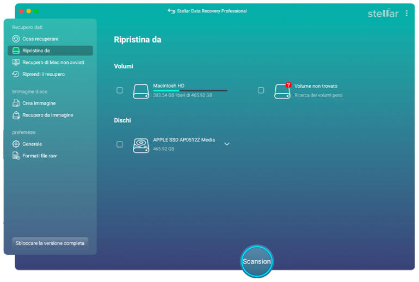This screenshot has height=282, width=419.
Task: Open the three-dot menu at top right
Action: click(406, 13)
